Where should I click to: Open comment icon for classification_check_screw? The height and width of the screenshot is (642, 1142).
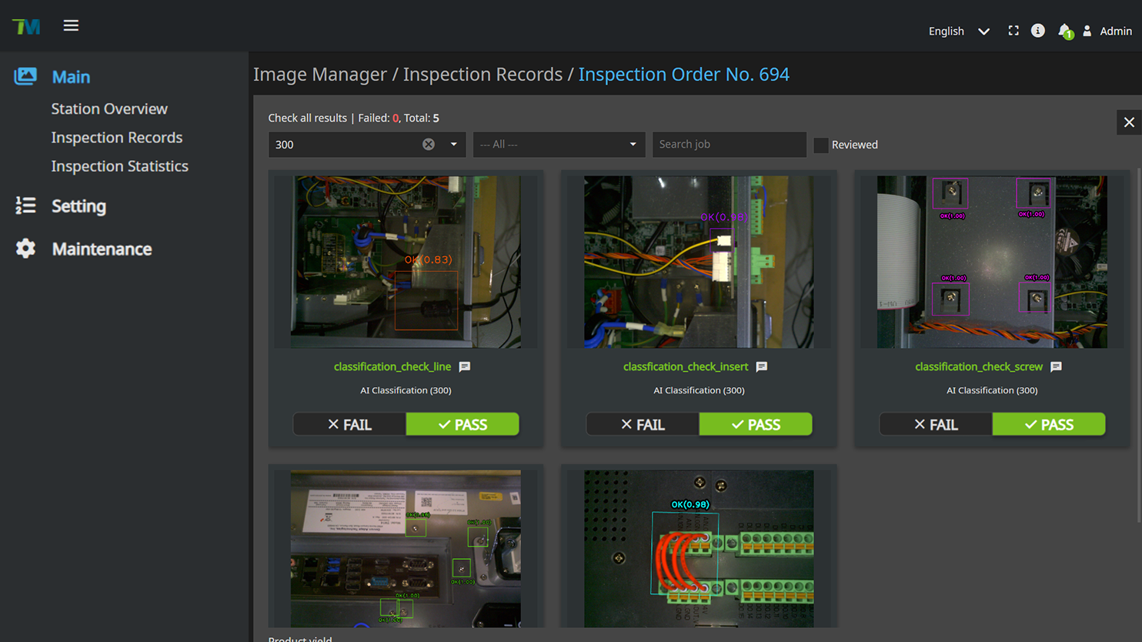(1056, 367)
